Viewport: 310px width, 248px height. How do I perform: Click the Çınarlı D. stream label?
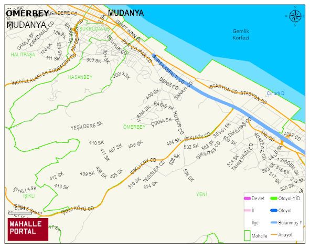276,93
